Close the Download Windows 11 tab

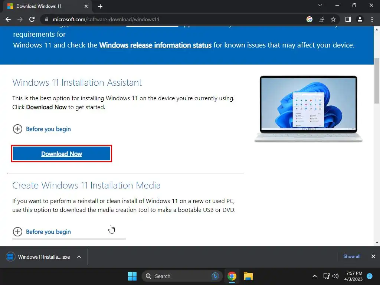pos(86,6)
